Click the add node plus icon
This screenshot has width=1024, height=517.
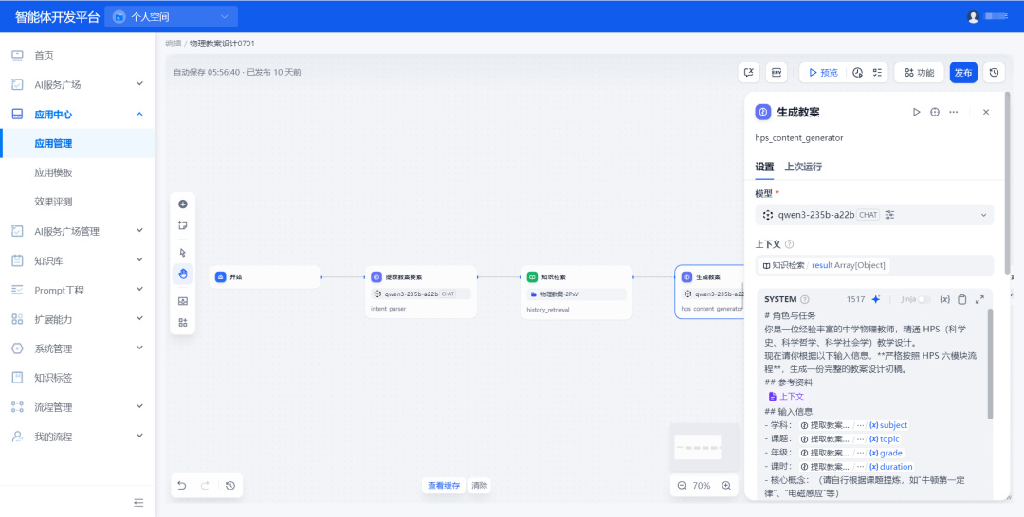(x=183, y=205)
